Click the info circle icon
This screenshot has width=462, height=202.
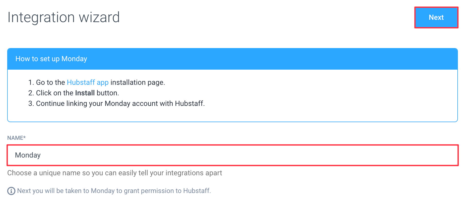[11, 191]
